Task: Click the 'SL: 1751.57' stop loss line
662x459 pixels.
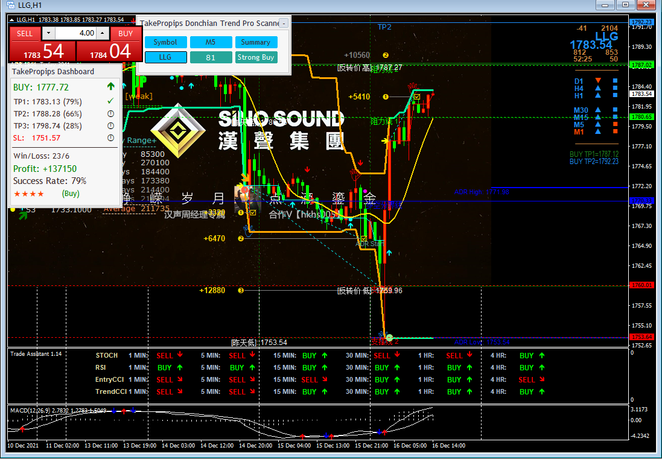Action: coord(37,138)
